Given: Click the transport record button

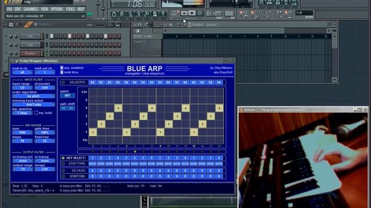Looking at the screenshot, I should coord(200,13).
